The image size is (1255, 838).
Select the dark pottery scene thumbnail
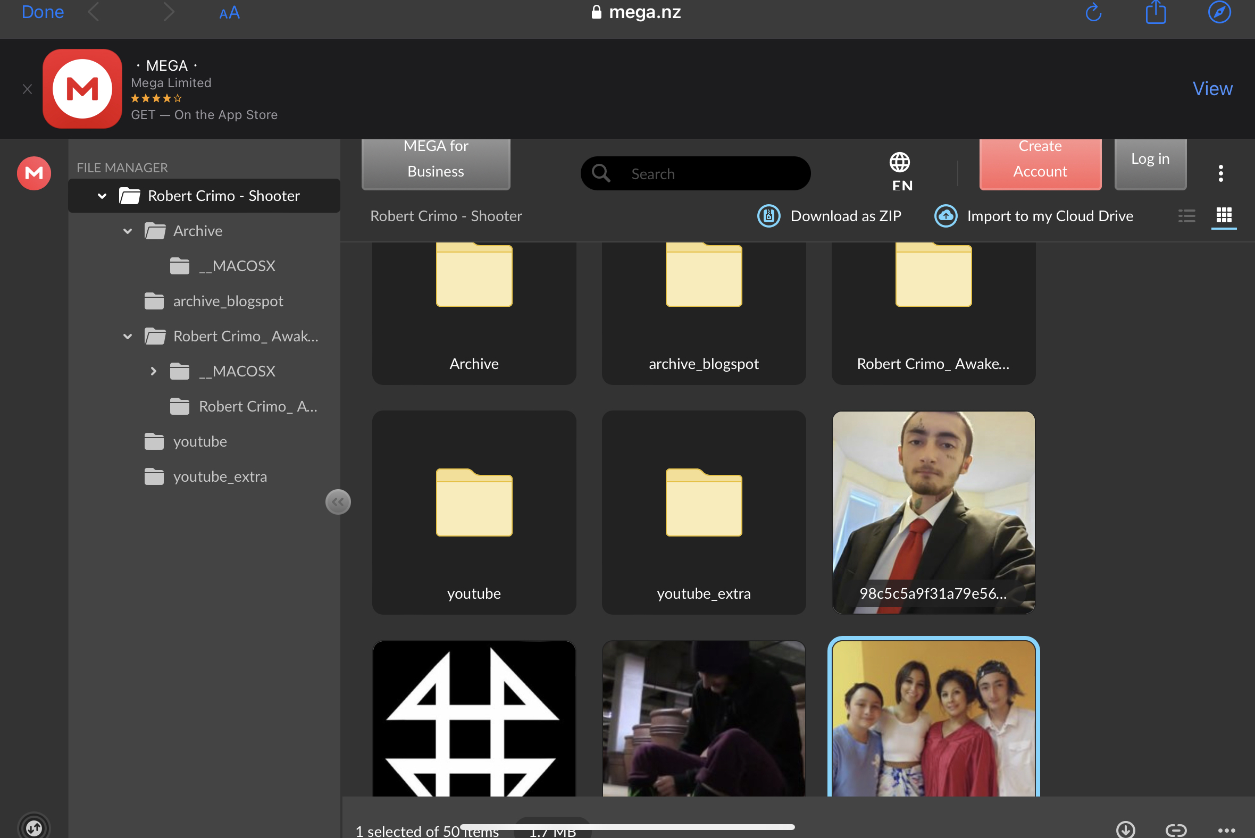tap(704, 719)
